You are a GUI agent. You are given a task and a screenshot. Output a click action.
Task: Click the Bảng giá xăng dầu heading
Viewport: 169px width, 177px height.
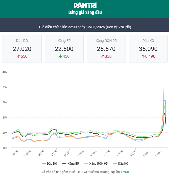pyautogui.click(x=85, y=12)
